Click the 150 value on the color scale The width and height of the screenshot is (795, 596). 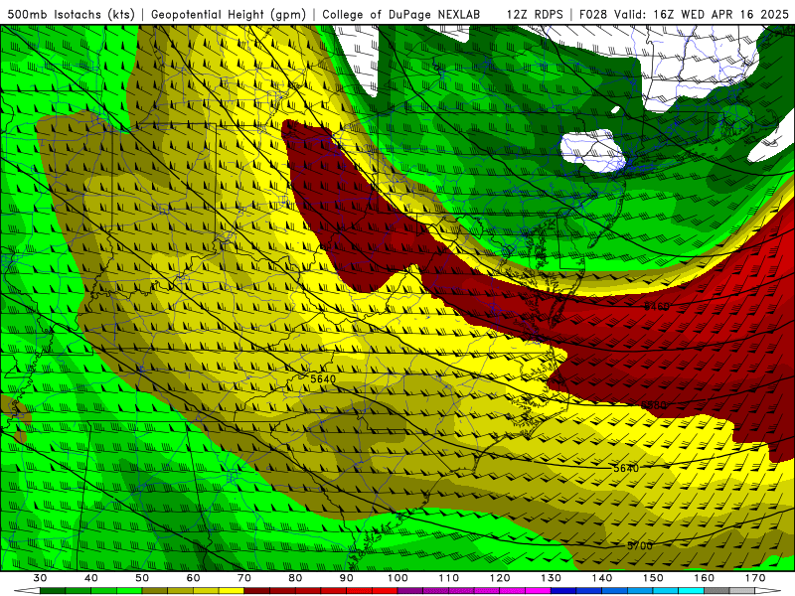[653, 578]
